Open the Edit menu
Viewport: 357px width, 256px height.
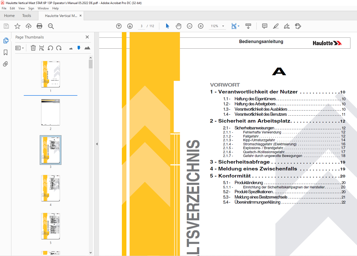coord(12,8)
